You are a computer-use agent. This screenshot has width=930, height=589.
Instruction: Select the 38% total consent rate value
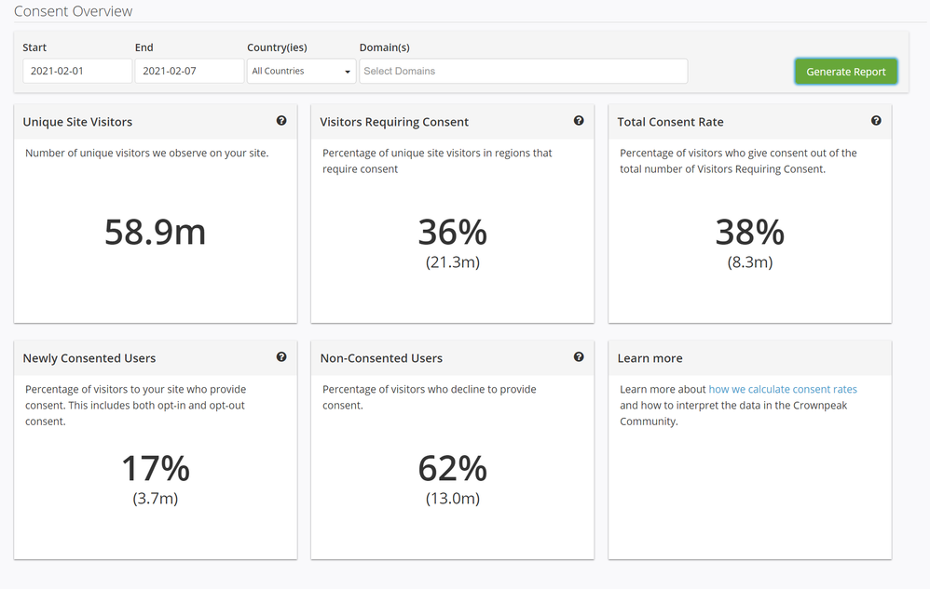tap(750, 232)
